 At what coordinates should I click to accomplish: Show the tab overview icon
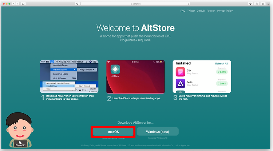pos(263,4)
